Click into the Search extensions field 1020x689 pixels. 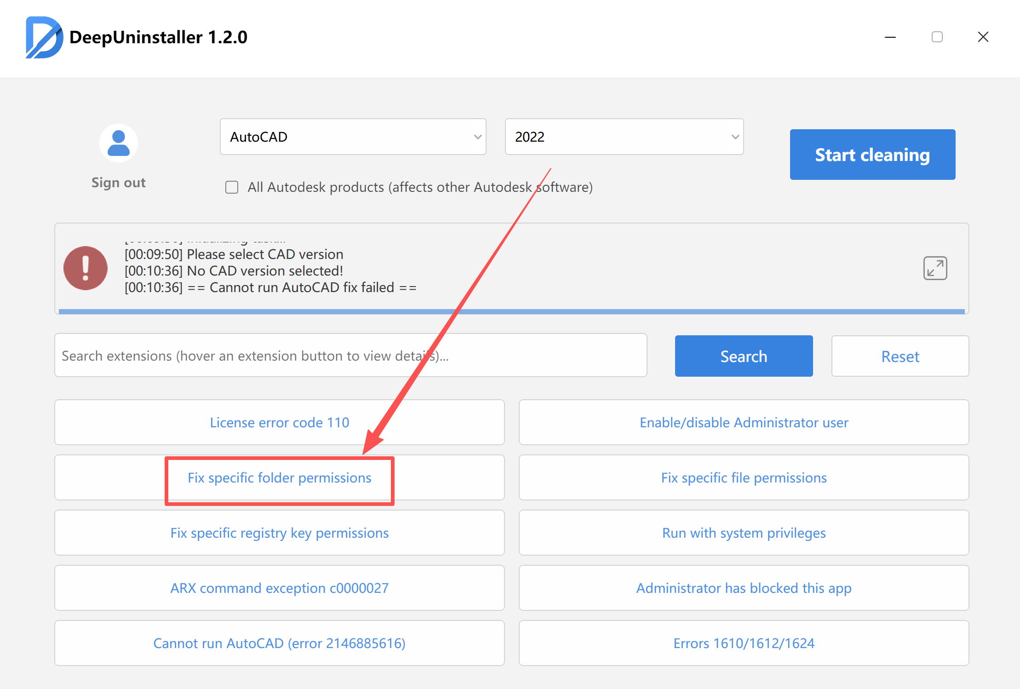(x=350, y=356)
